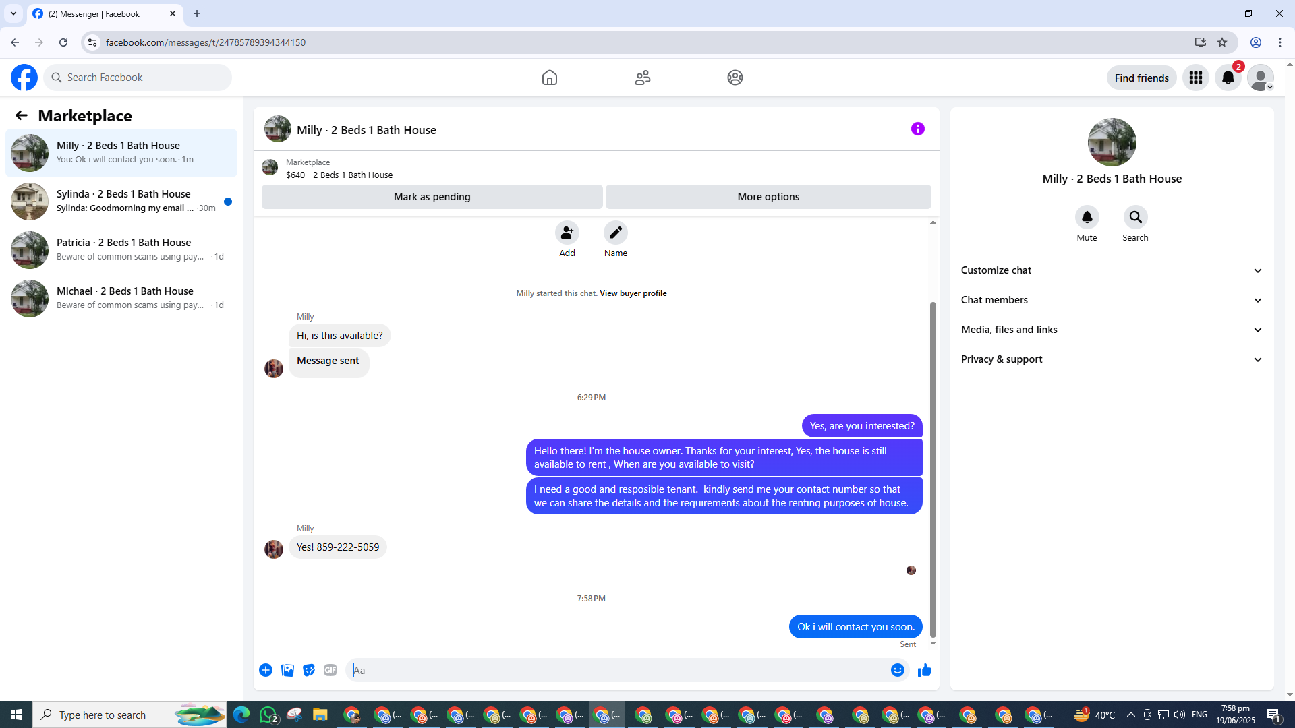
Task: Click Milly's avatar beside phone number message
Action: 274,549
